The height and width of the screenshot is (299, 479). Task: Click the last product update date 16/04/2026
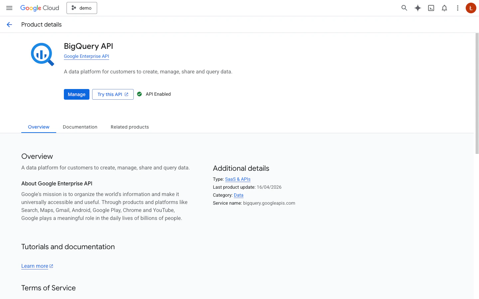[269, 187]
